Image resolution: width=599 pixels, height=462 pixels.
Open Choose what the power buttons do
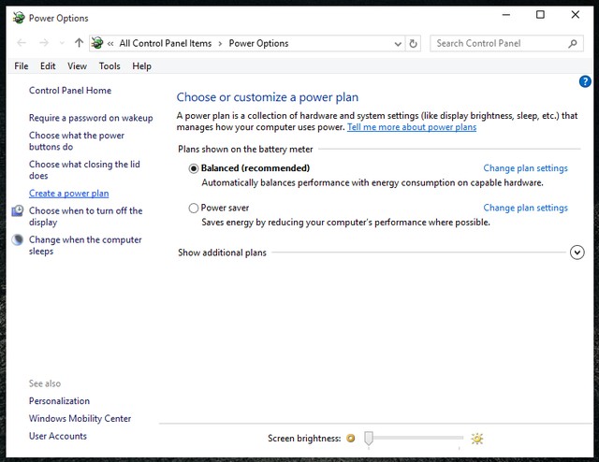coord(77,141)
